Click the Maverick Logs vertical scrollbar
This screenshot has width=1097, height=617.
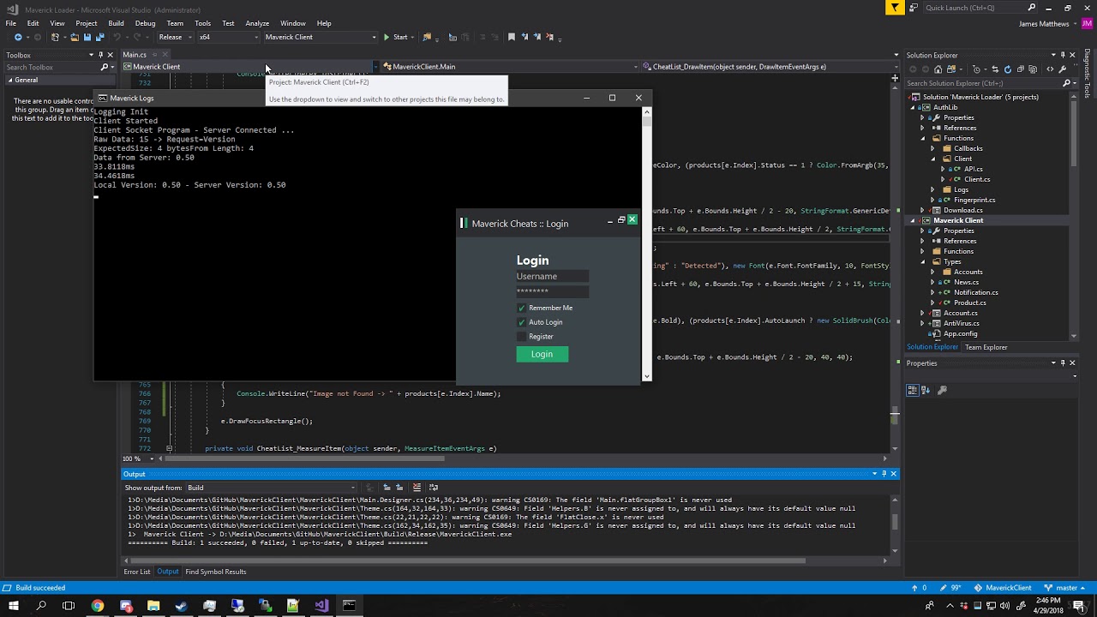click(x=647, y=244)
